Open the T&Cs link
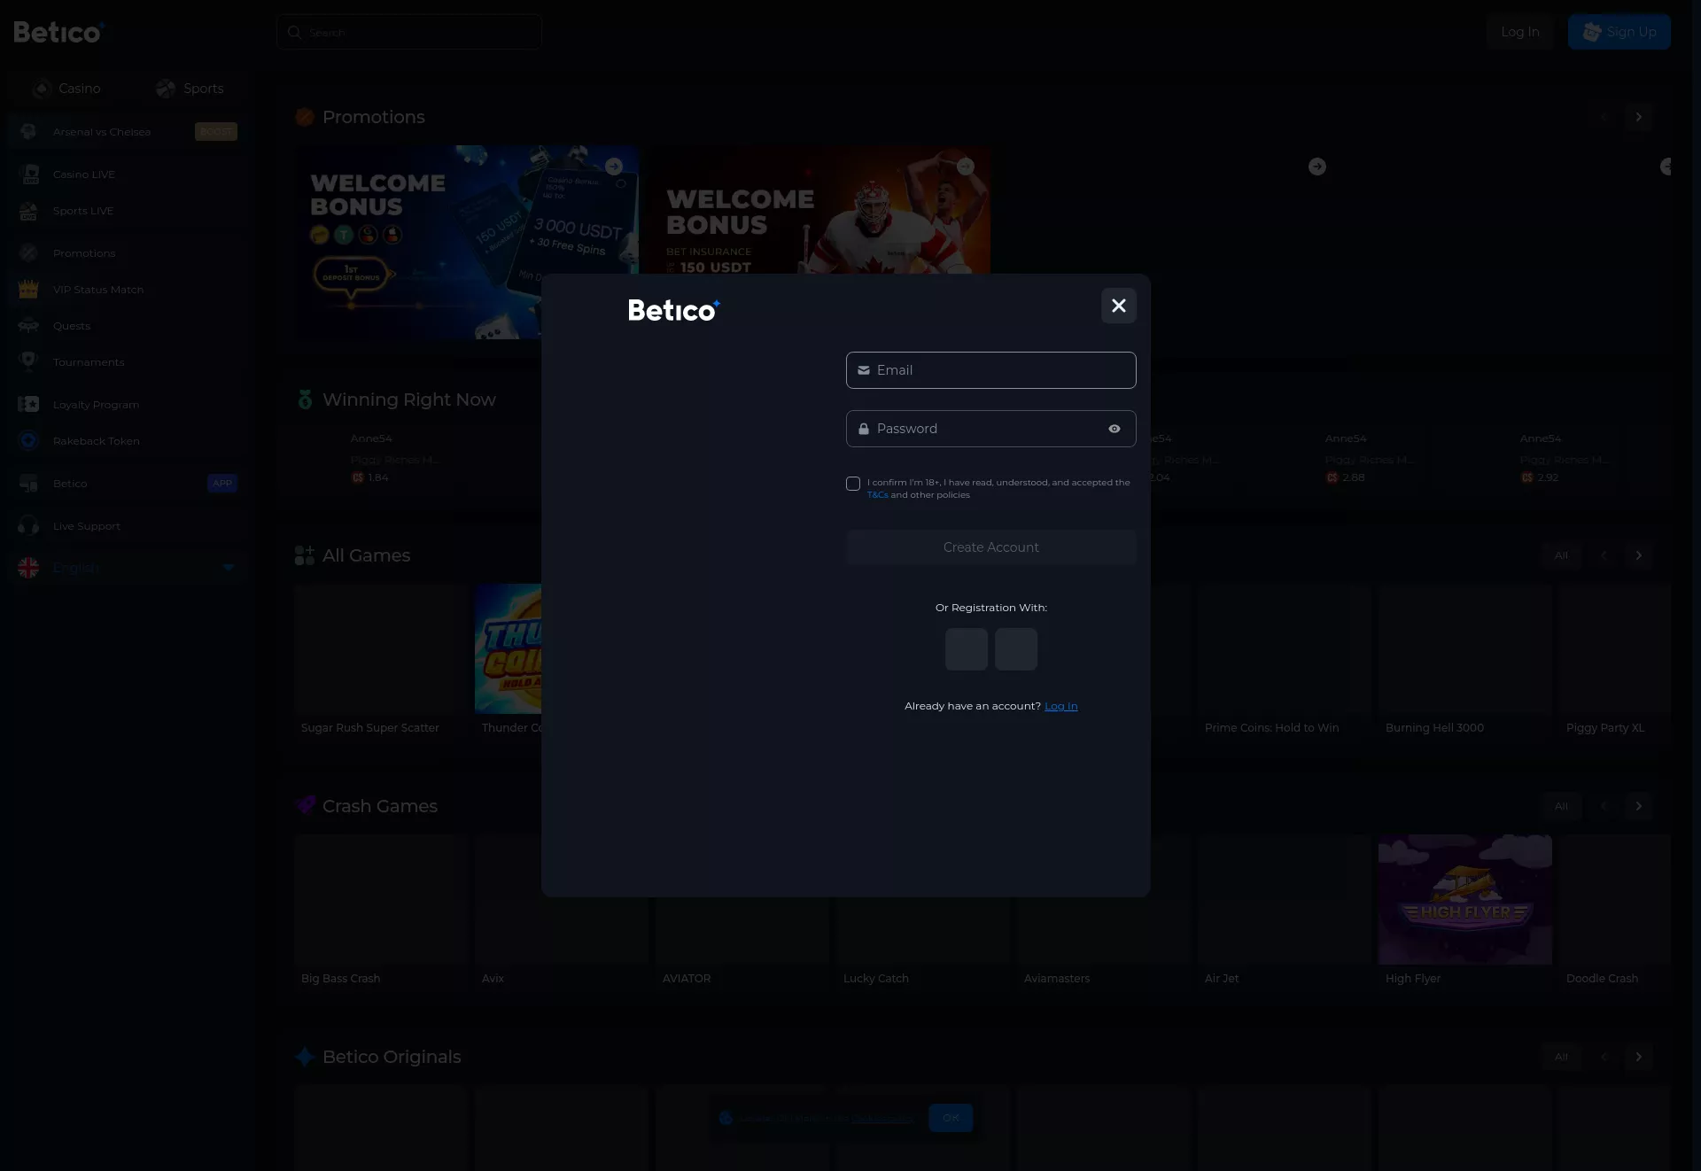Screen dimensions: 1701x1171 coord(878,495)
